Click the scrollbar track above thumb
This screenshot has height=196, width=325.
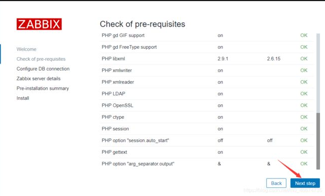(318, 73)
